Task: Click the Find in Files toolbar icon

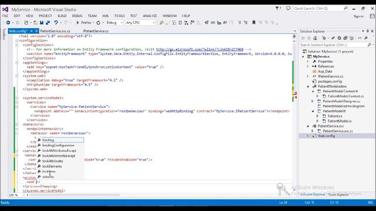Action: (x=162, y=23)
